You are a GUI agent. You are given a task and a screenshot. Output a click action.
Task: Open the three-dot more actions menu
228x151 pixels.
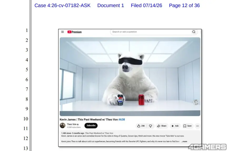(x=197, y=126)
